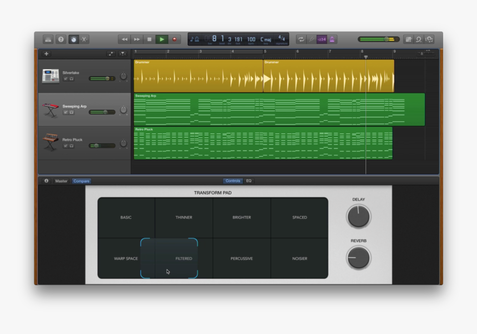This screenshot has height=334, width=477.
Task: Open the Loop Browser button
Action: tap(419, 39)
